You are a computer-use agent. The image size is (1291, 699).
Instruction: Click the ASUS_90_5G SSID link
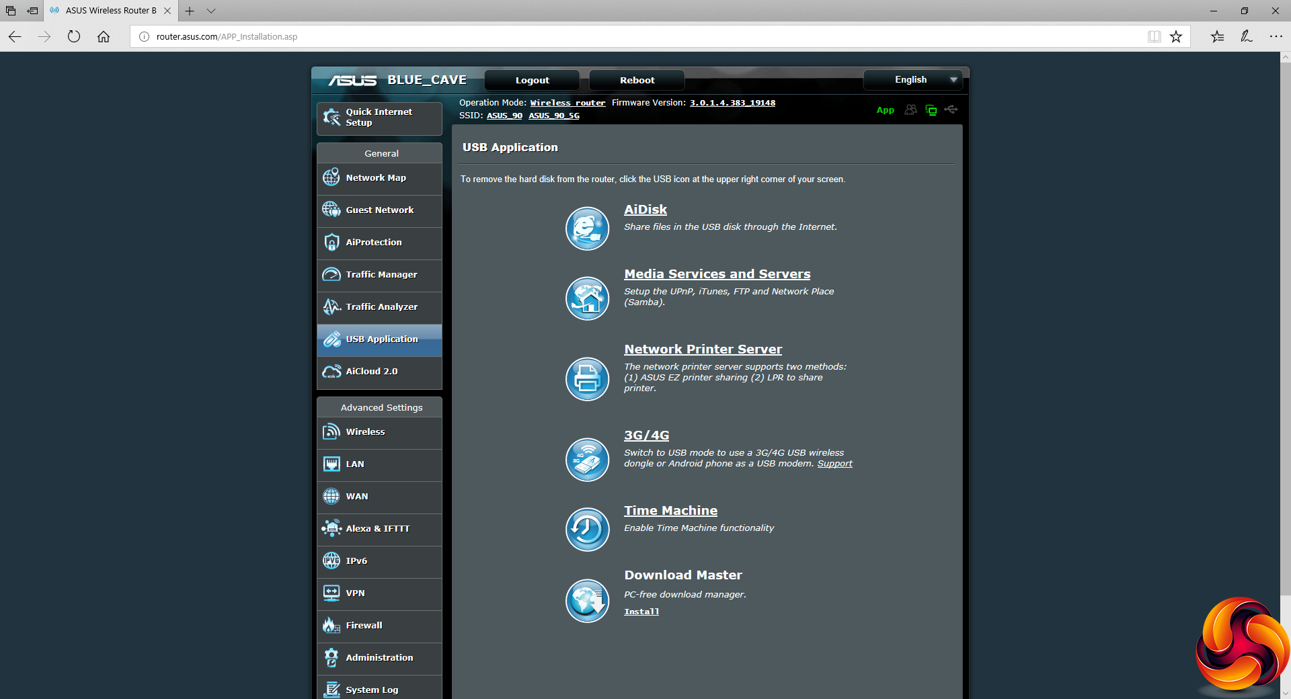click(553, 116)
